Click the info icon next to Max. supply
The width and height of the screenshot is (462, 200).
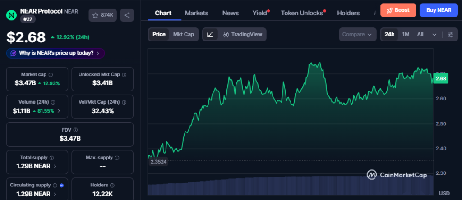click(x=117, y=158)
